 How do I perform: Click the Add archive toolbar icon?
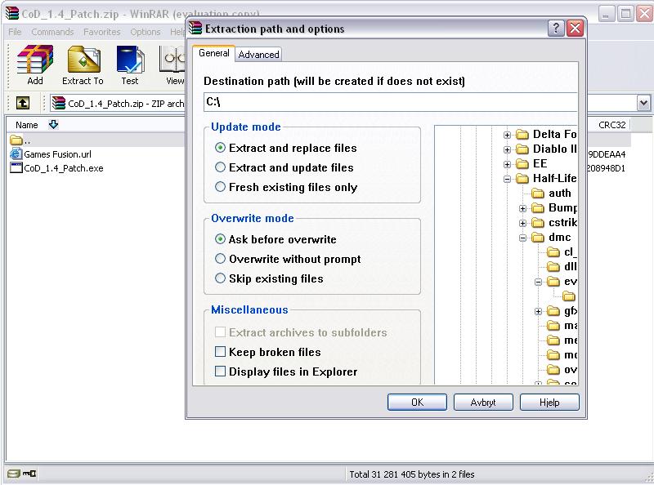coord(35,60)
